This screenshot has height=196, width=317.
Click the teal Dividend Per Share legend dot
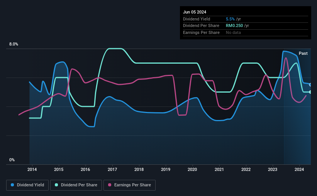pyautogui.click(x=56, y=185)
